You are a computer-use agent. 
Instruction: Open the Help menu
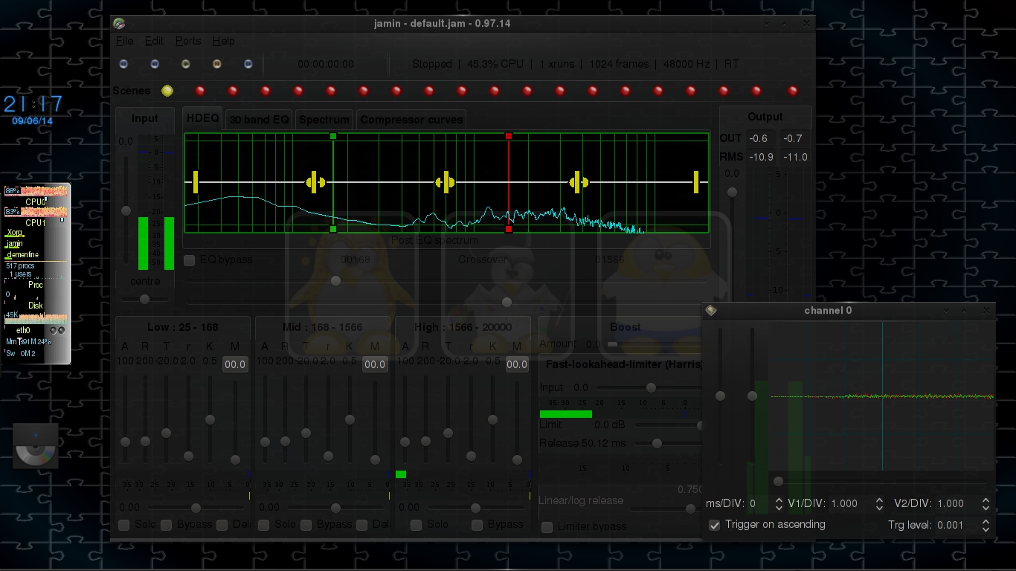point(224,41)
